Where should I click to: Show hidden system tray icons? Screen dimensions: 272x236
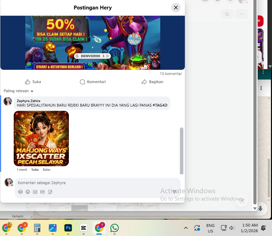[x=186, y=228]
